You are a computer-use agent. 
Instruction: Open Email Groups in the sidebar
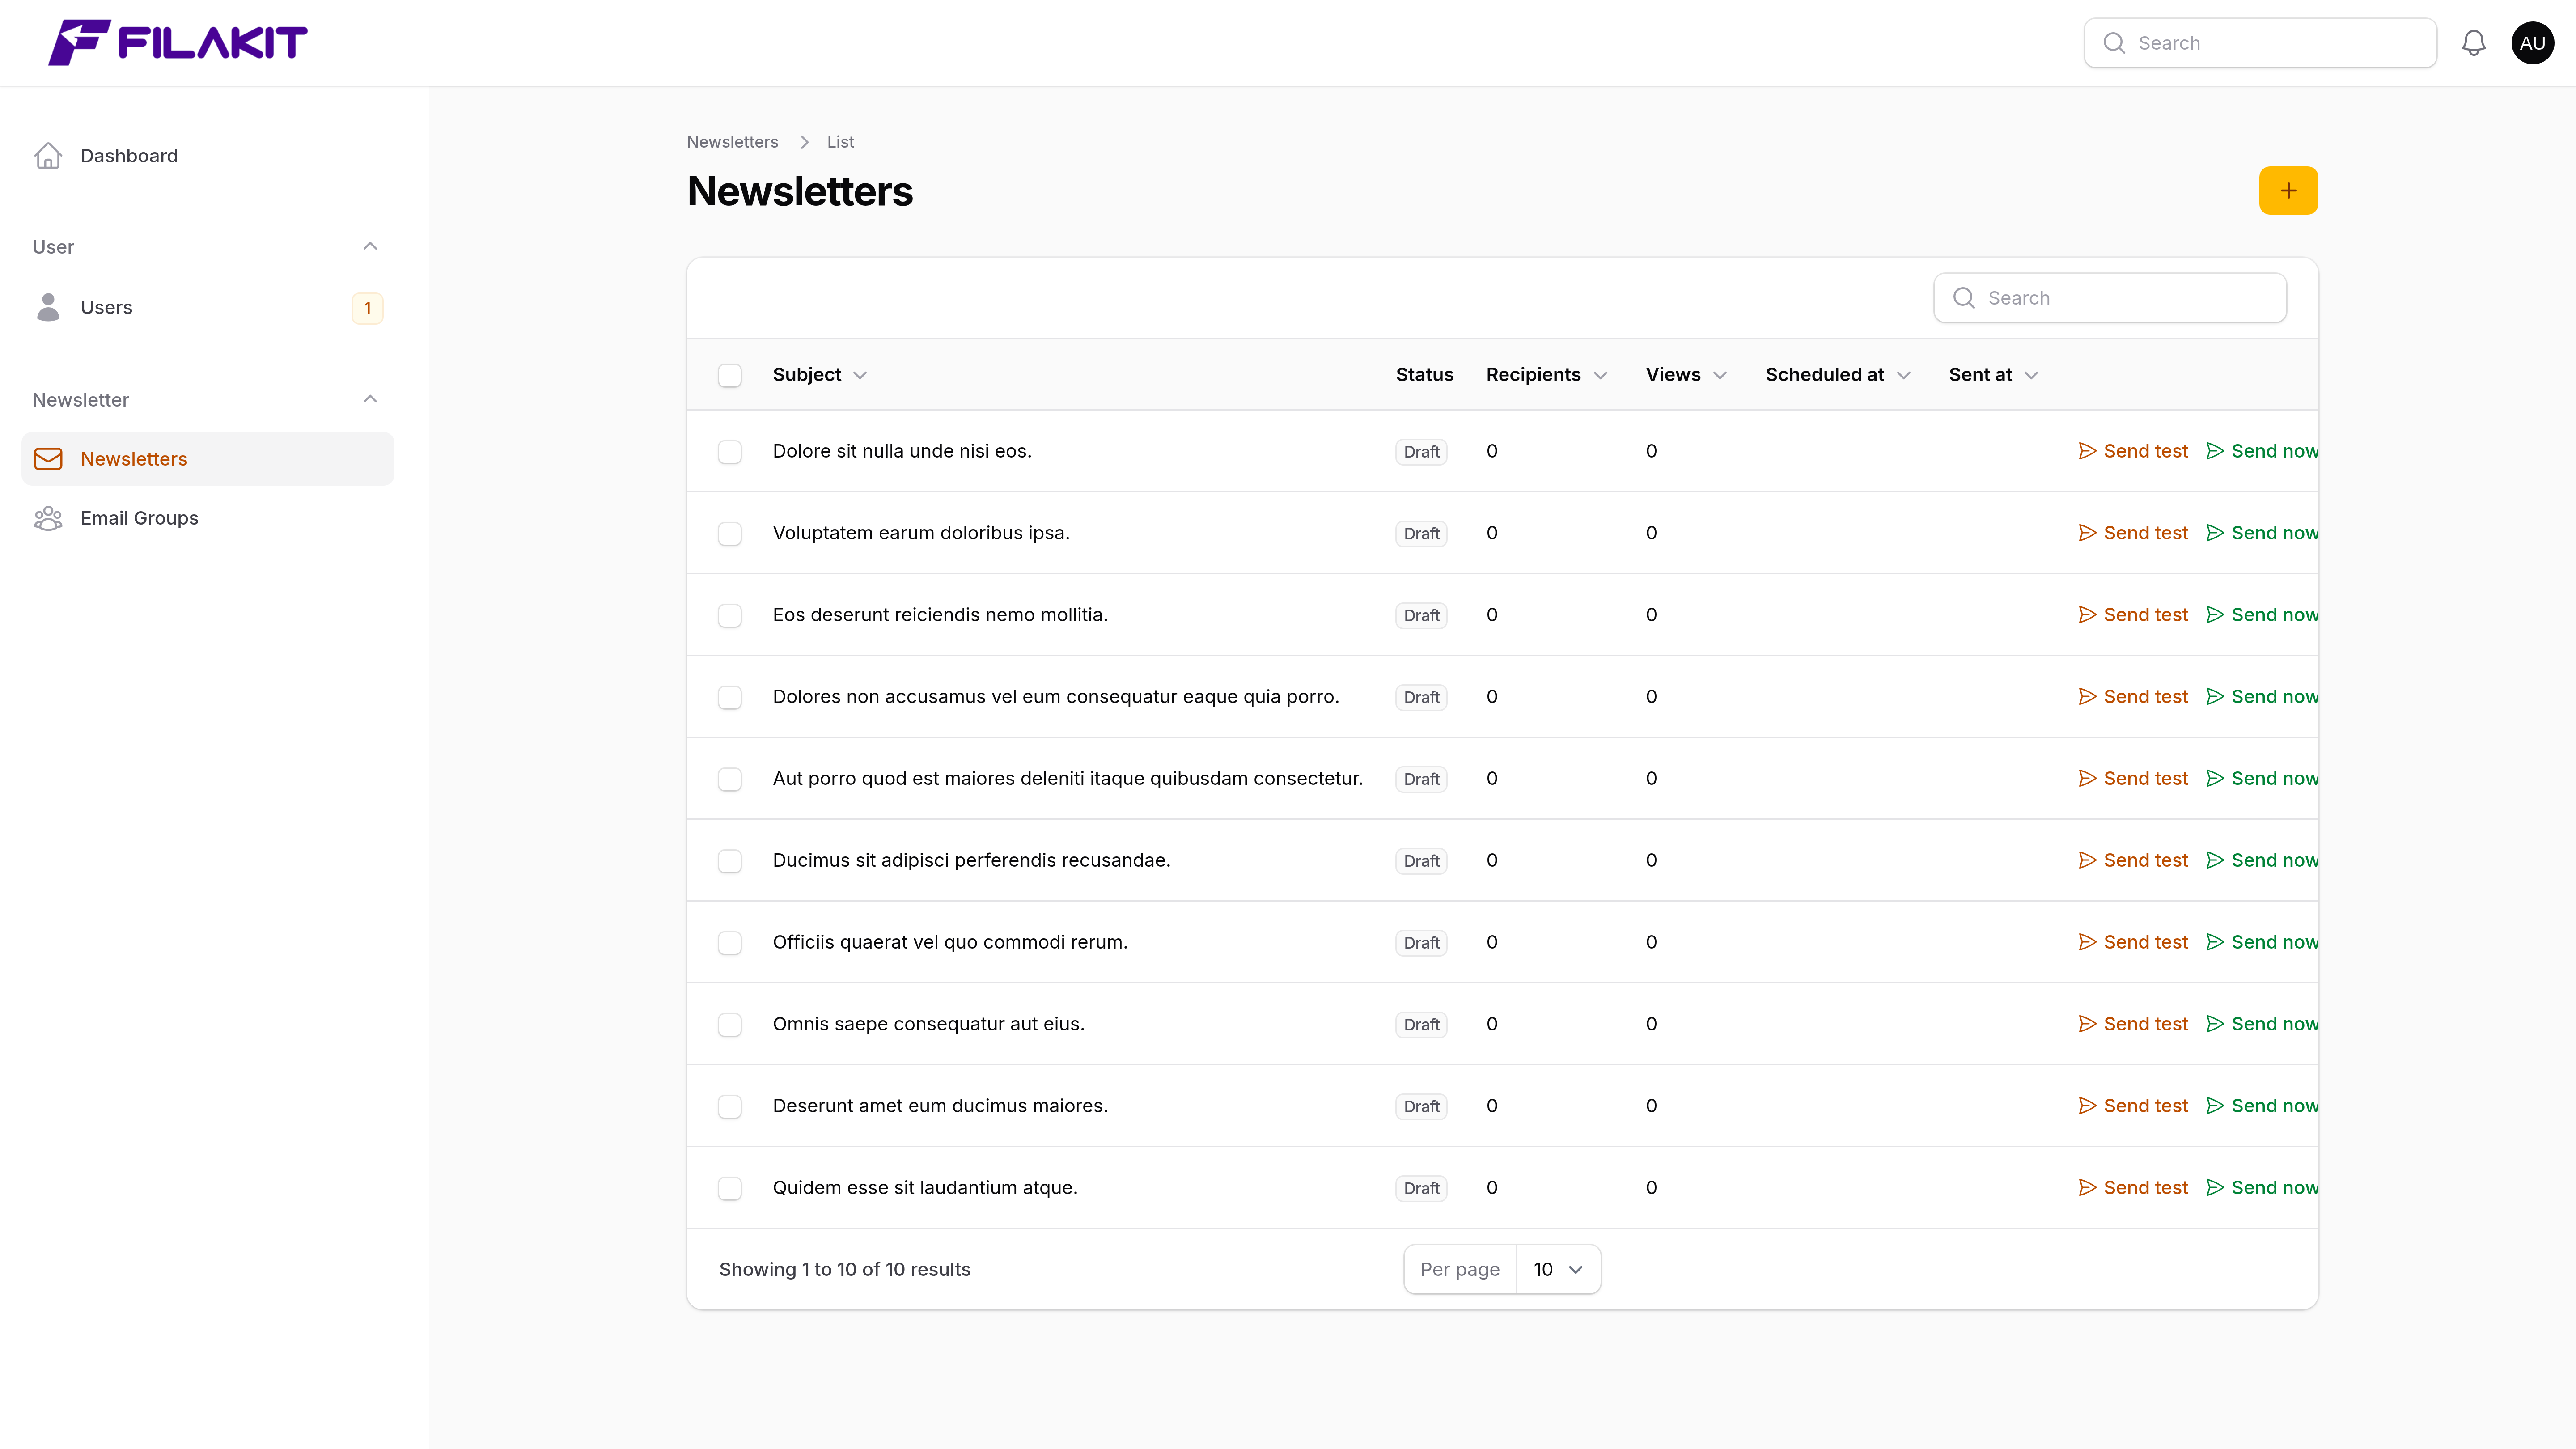coord(207,518)
